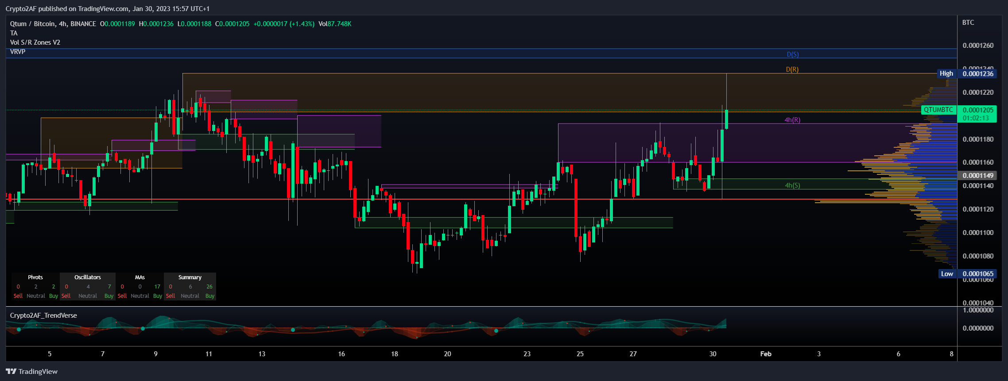
Task: Click the Oscillators Buy count 7
Action: tap(109, 287)
